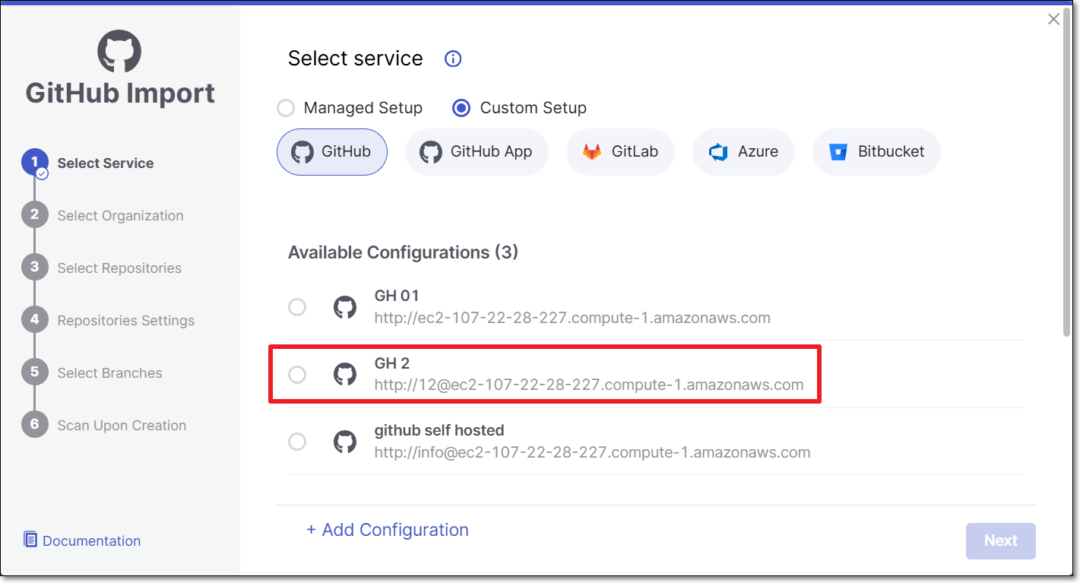Image resolution: width=1080 pixels, height=583 pixels.
Task: Choose the Azure service
Action: (x=743, y=151)
